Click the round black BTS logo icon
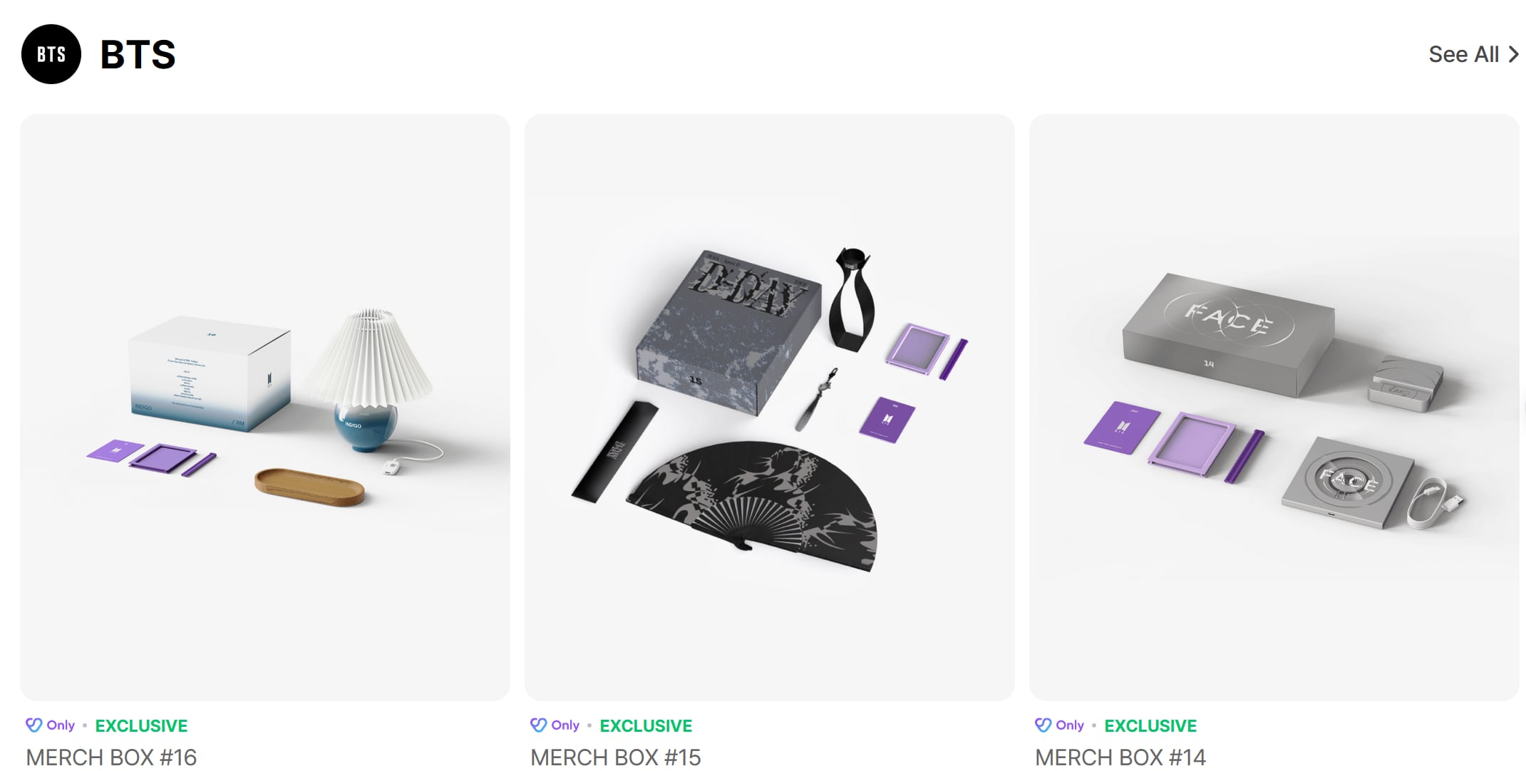This screenshot has width=1526, height=771. (51, 54)
